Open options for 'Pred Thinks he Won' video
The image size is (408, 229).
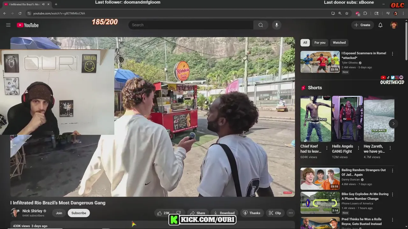[x=392, y=220]
